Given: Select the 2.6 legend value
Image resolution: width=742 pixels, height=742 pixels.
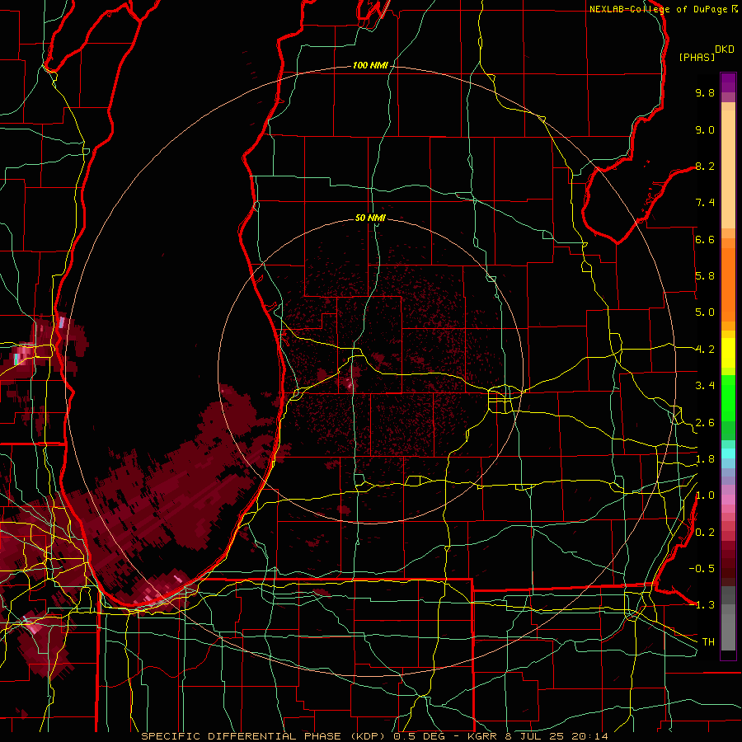Looking at the screenshot, I should 705,423.
